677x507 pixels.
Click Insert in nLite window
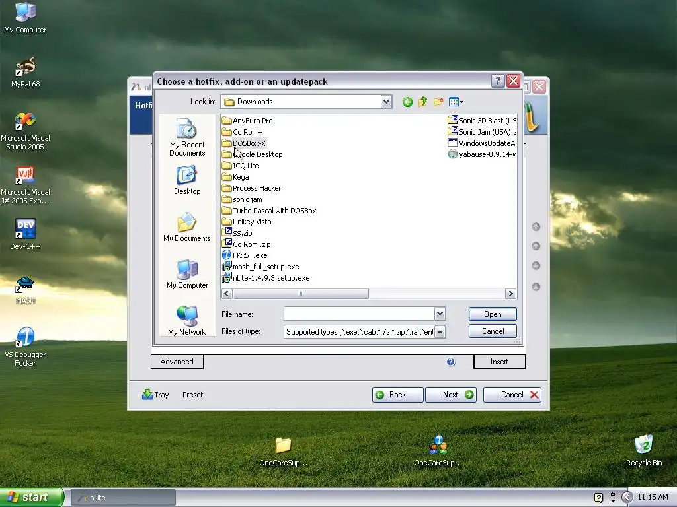point(500,362)
